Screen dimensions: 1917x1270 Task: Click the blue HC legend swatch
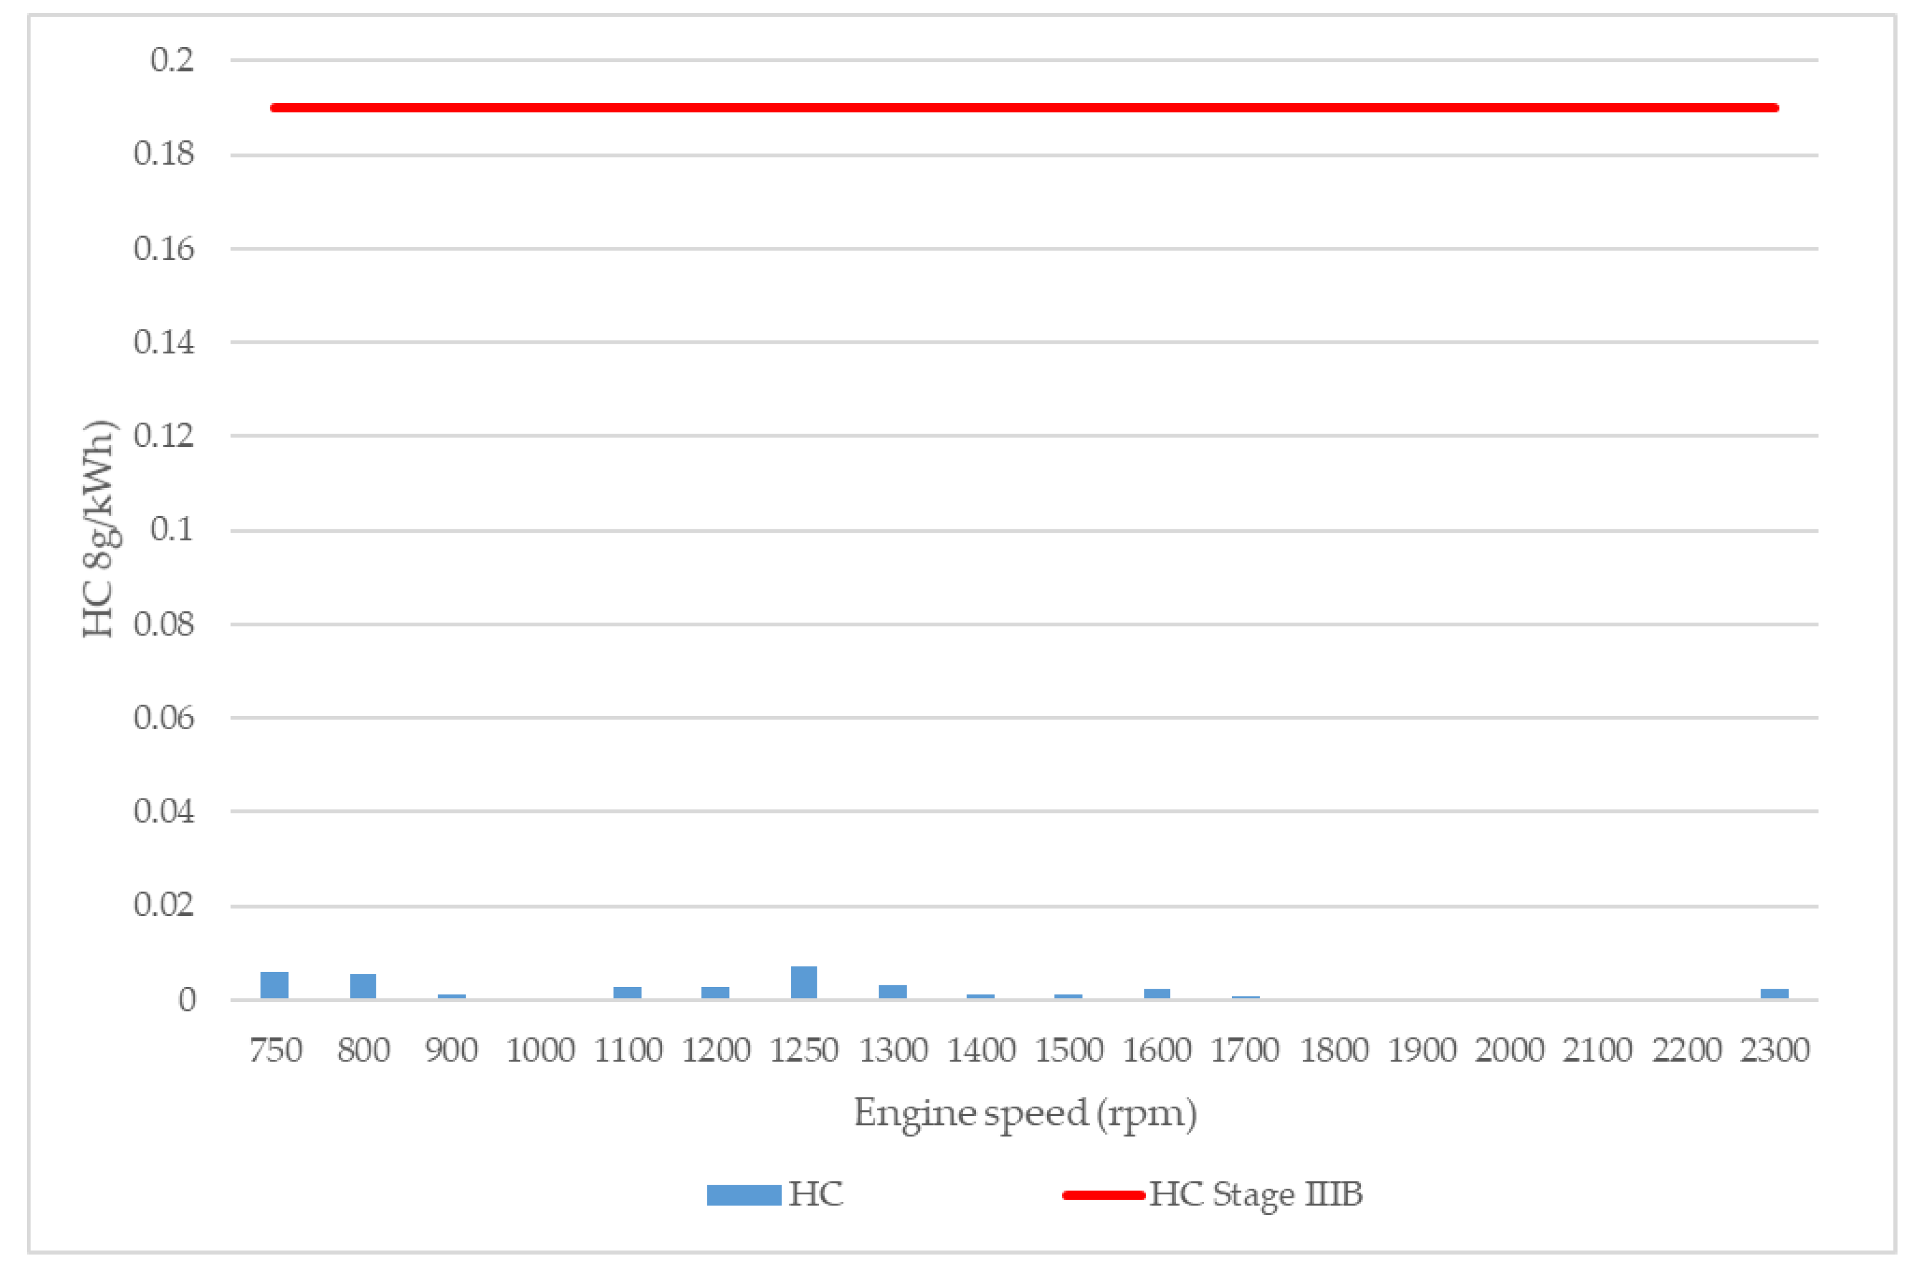point(743,1195)
